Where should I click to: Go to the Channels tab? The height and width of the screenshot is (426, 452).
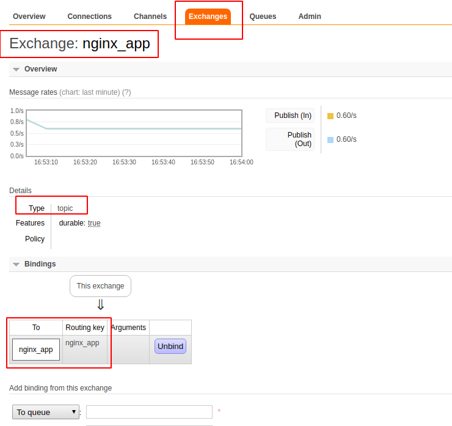[x=150, y=17]
